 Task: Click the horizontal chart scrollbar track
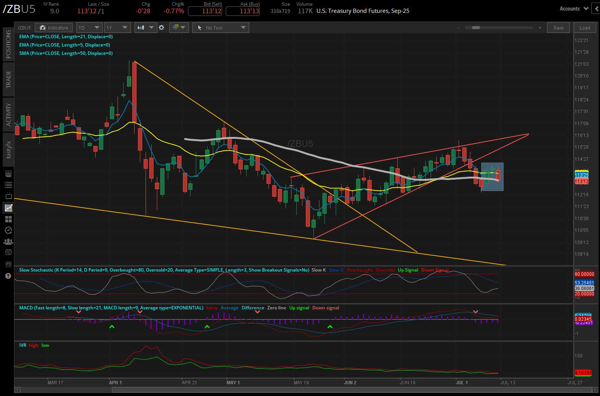[x=307, y=389]
